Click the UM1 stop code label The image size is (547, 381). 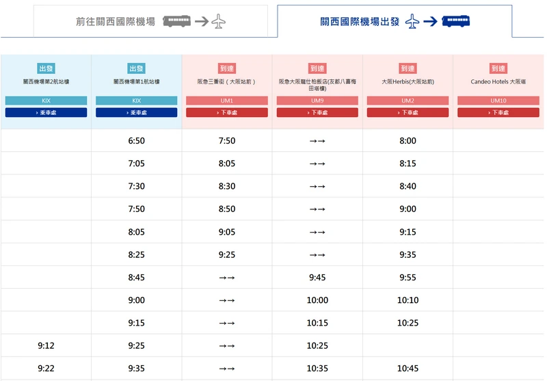click(x=226, y=101)
